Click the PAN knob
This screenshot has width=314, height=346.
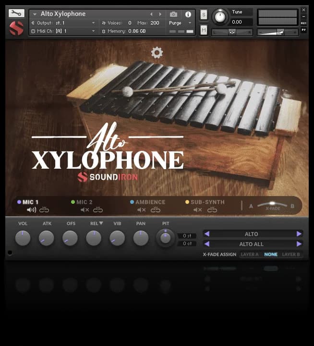[141, 238]
